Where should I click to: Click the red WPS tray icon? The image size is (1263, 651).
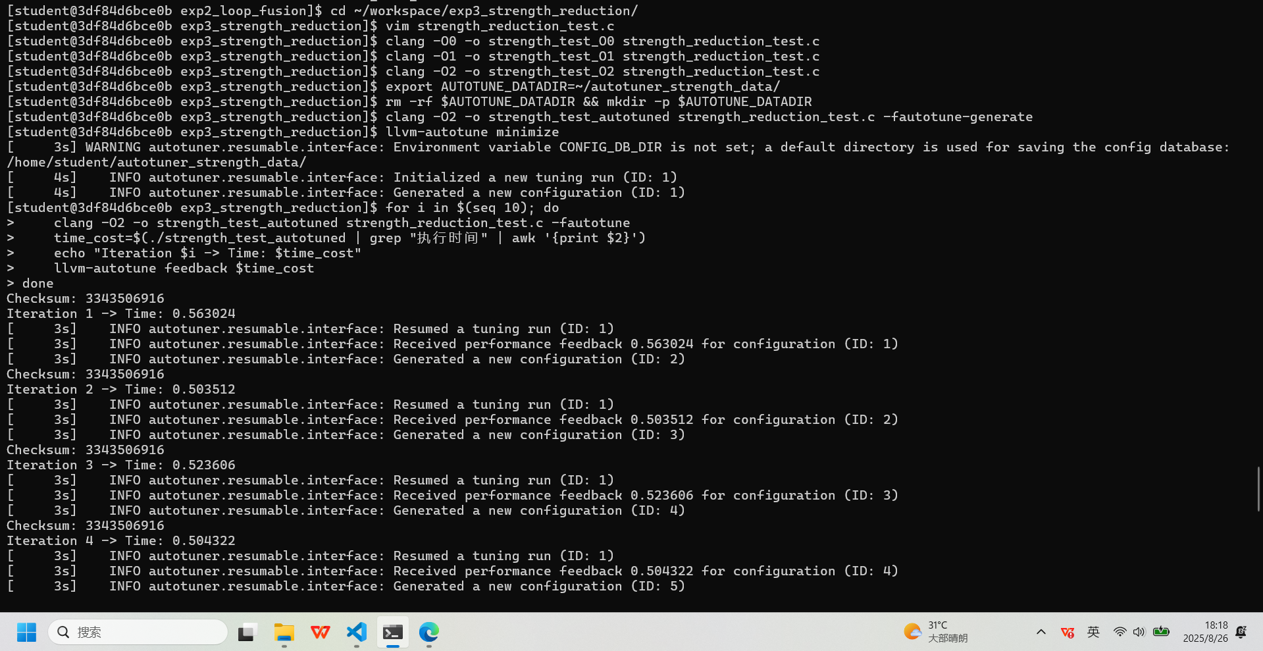pos(1068,633)
